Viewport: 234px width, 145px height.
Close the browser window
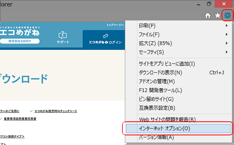[x=224, y=4]
